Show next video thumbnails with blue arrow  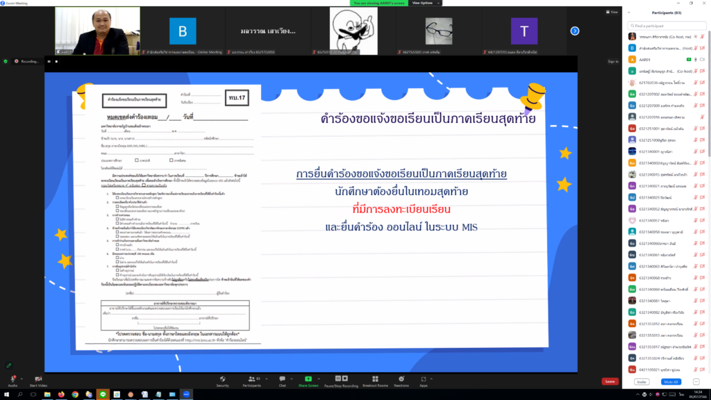click(x=574, y=31)
